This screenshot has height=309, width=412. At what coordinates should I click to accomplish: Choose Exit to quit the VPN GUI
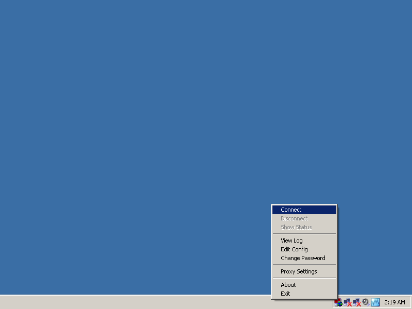pyautogui.click(x=304, y=294)
